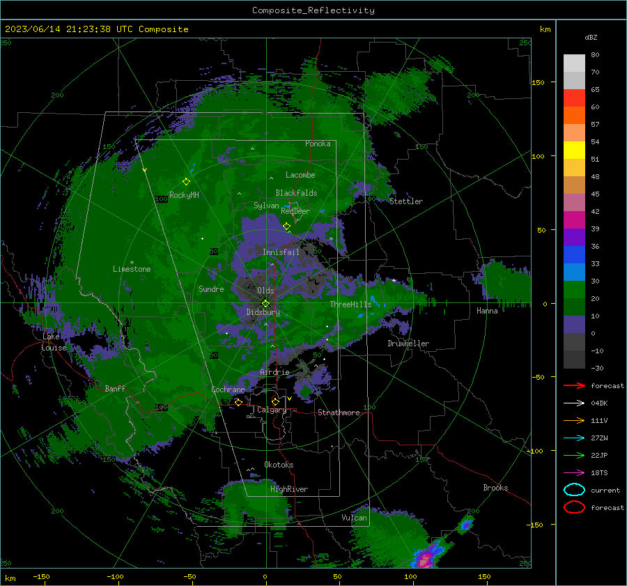Click the Composite_Reflectivity title
The image size is (627, 586).
313,10
